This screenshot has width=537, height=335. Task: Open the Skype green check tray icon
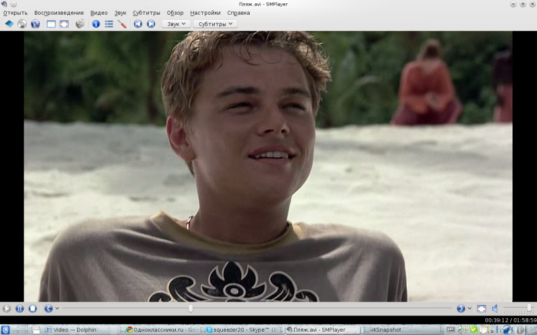coord(474,330)
